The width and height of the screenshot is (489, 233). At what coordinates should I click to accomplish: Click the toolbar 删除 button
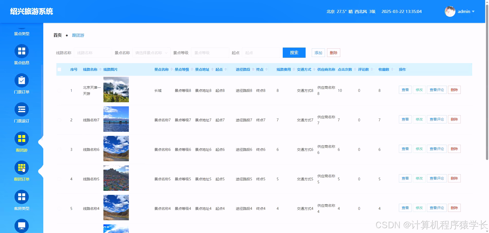click(333, 53)
